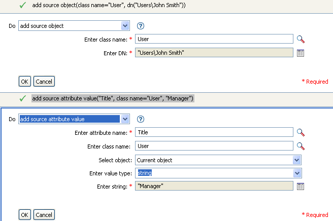Expand the add source attribute value dropdown

pyautogui.click(x=125, y=119)
